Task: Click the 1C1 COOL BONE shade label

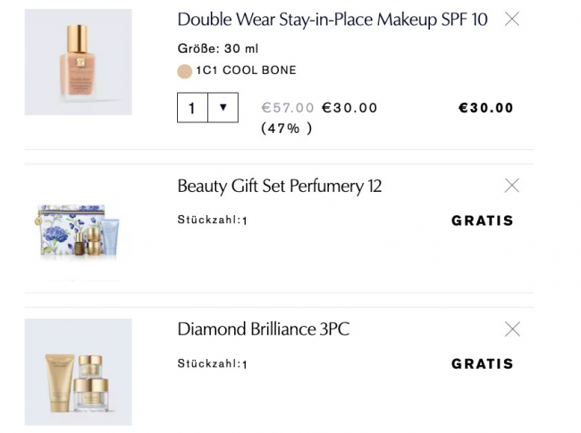Action: [x=246, y=71]
